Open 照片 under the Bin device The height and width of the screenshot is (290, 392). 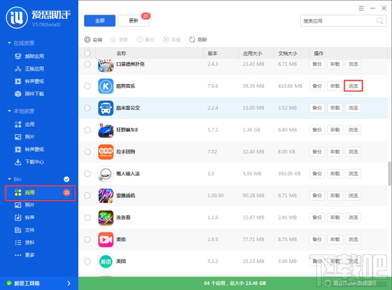[x=25, y=205]
